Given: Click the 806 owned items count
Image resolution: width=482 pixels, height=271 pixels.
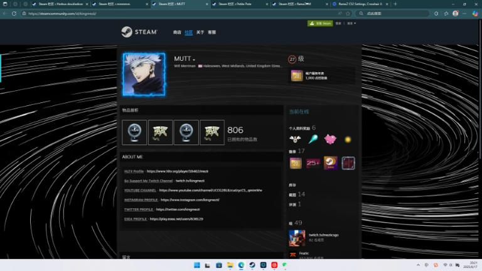Looking at the screenshot, I should point(235,130).
